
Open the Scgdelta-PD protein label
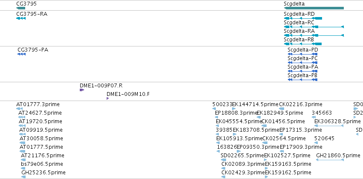pos(303,50)
